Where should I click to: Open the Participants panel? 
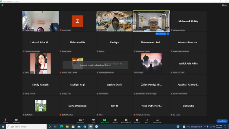tap(80, 121)
